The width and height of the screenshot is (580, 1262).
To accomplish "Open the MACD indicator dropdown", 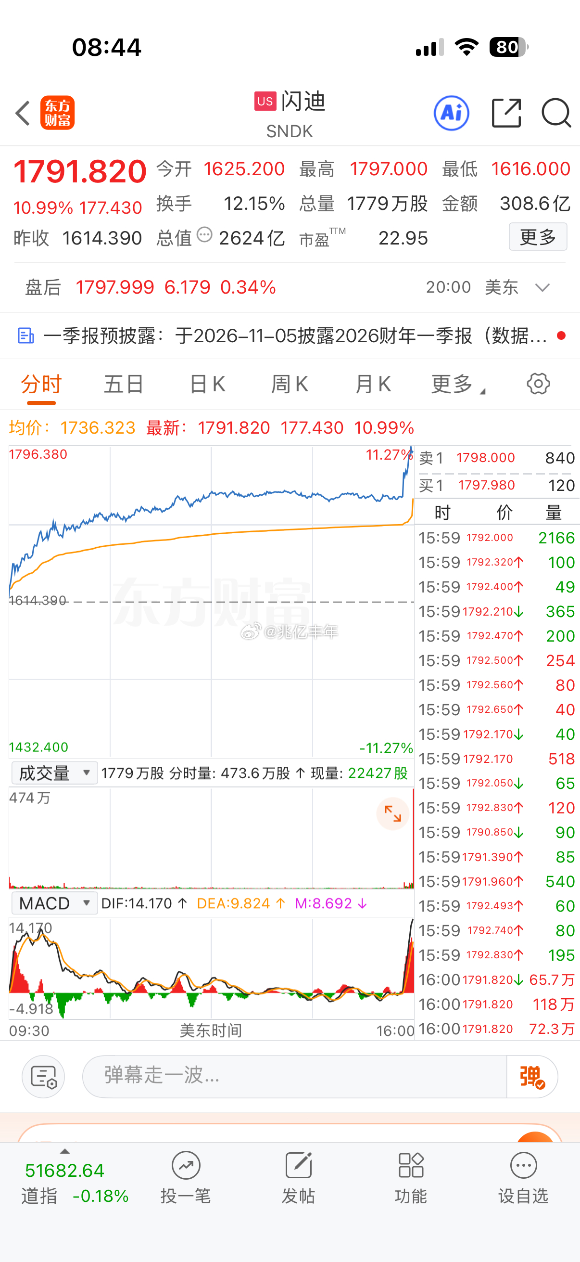I will pos(54,903).
